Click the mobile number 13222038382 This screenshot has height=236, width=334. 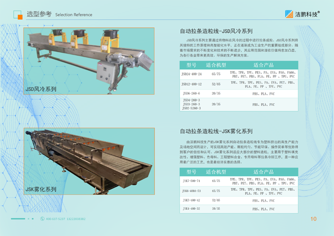tap(76, 219)
